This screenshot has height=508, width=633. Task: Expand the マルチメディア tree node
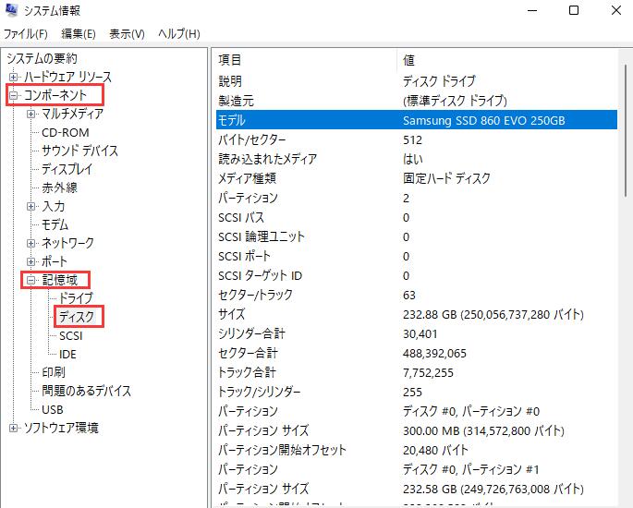click(x=31, y=115)
